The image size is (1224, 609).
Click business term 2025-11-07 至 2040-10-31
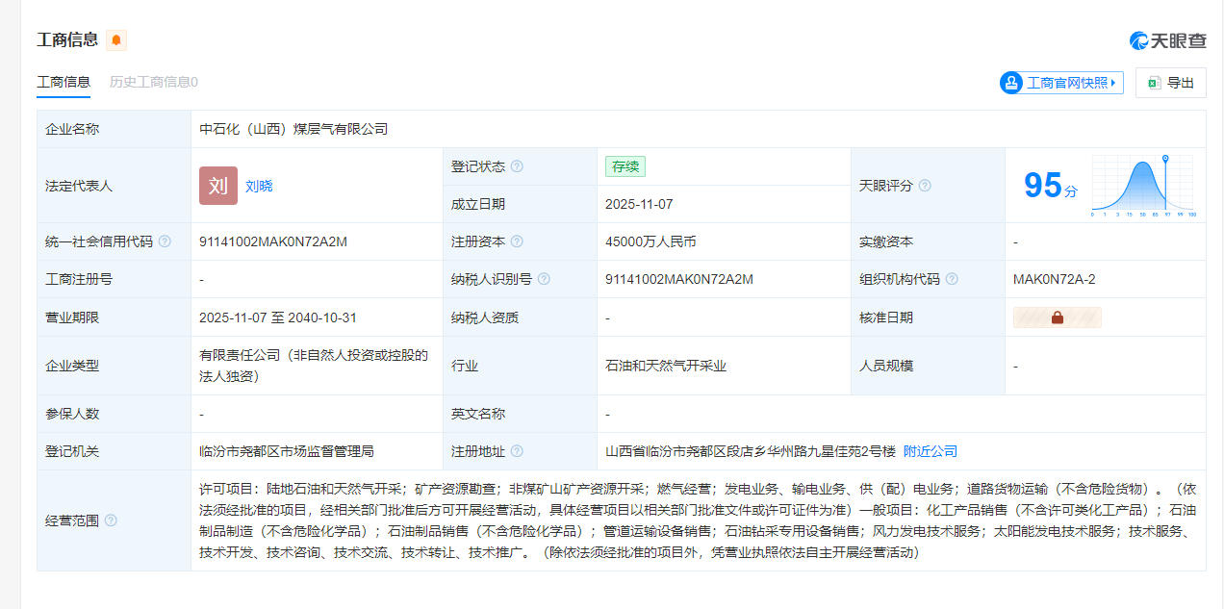pos(278,317)
